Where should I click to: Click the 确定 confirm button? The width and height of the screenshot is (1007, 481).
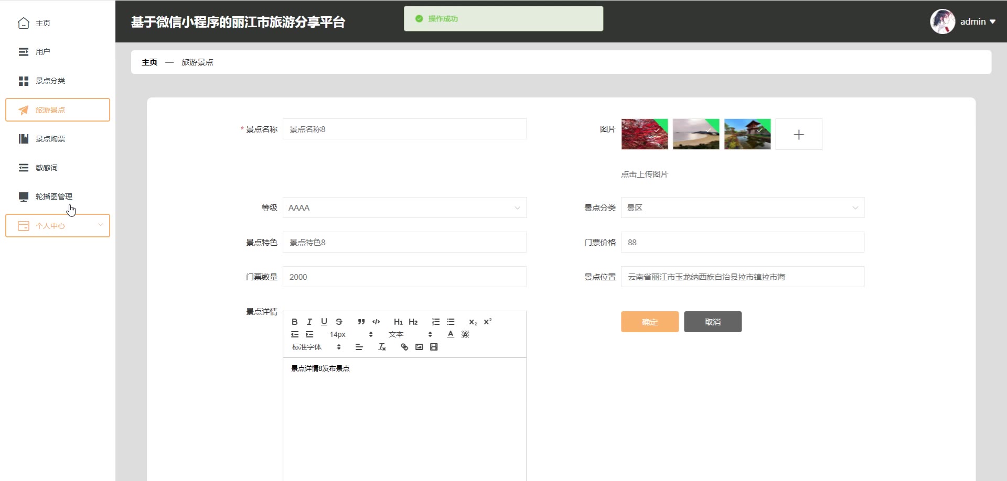coord(650,322)
